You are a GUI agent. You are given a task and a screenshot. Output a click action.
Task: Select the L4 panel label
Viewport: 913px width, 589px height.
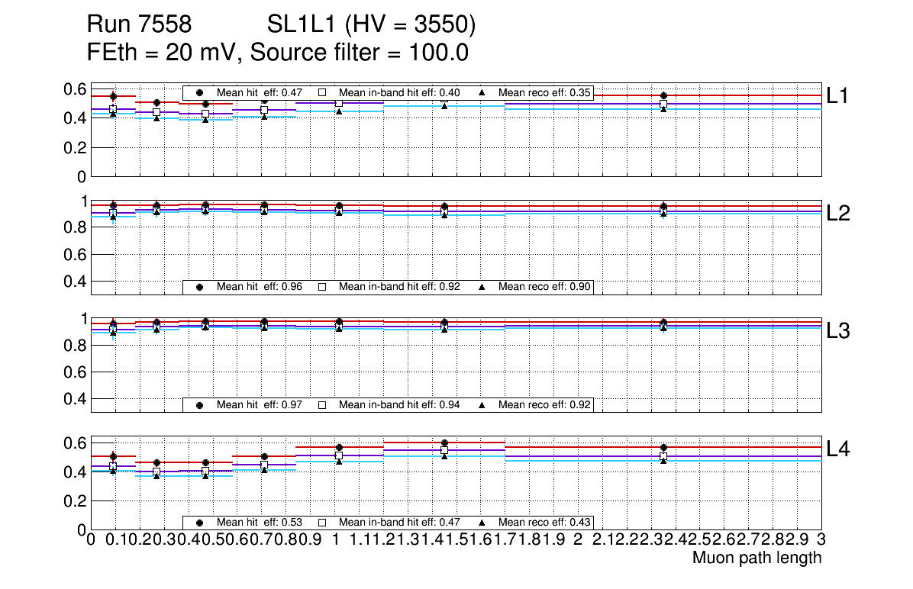pyautogui.click(x=838, y=449)
